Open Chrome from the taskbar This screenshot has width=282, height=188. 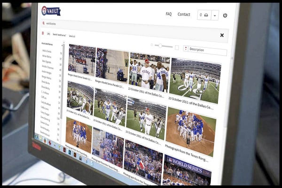point(45,141)
